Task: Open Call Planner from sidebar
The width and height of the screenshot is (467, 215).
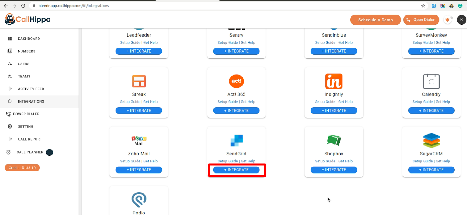Action: click(30, 152)
